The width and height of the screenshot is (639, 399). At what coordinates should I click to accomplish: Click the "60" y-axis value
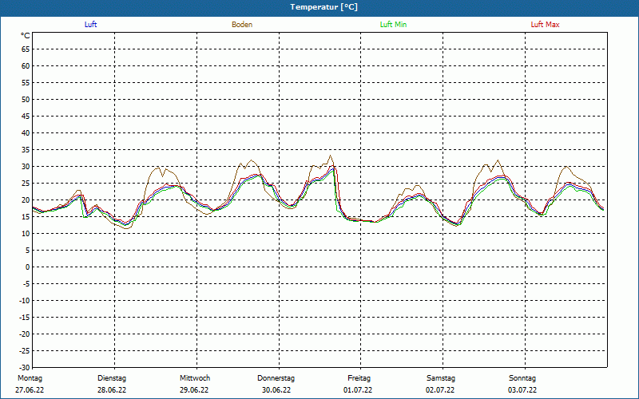[26, 66]
